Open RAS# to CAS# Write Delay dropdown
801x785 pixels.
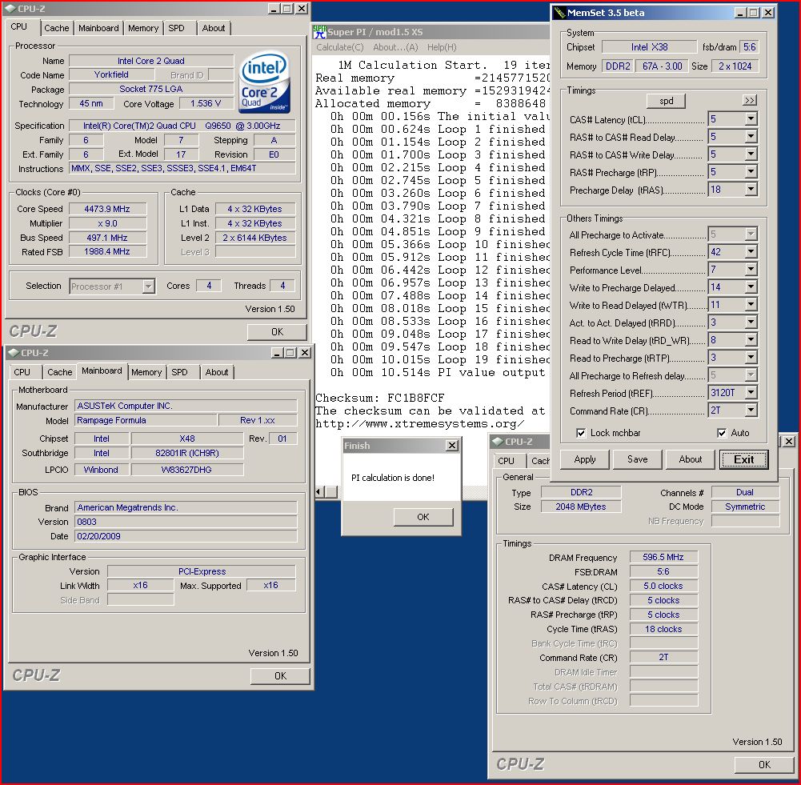751,154
